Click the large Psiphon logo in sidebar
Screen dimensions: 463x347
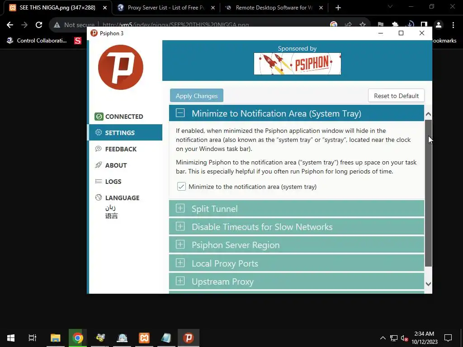coord(120,67)
